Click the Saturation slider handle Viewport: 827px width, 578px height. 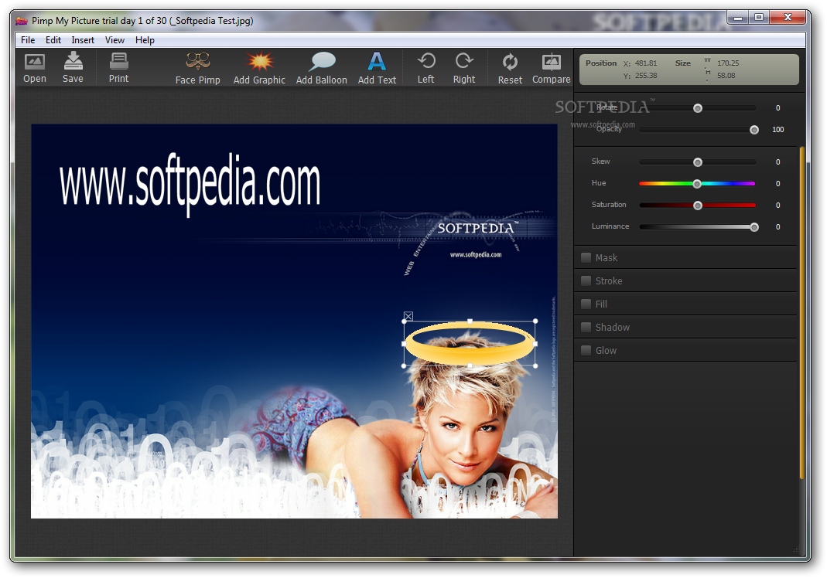coord(698,205)
